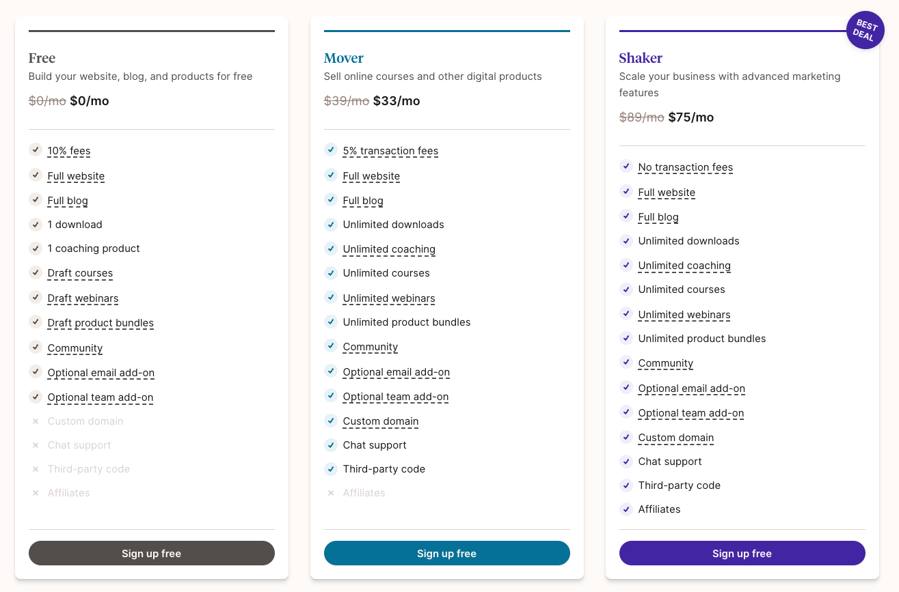The image size is (899, 592).
Task: Click Free plan's Optional team add-on link
Action: (100, 397)
